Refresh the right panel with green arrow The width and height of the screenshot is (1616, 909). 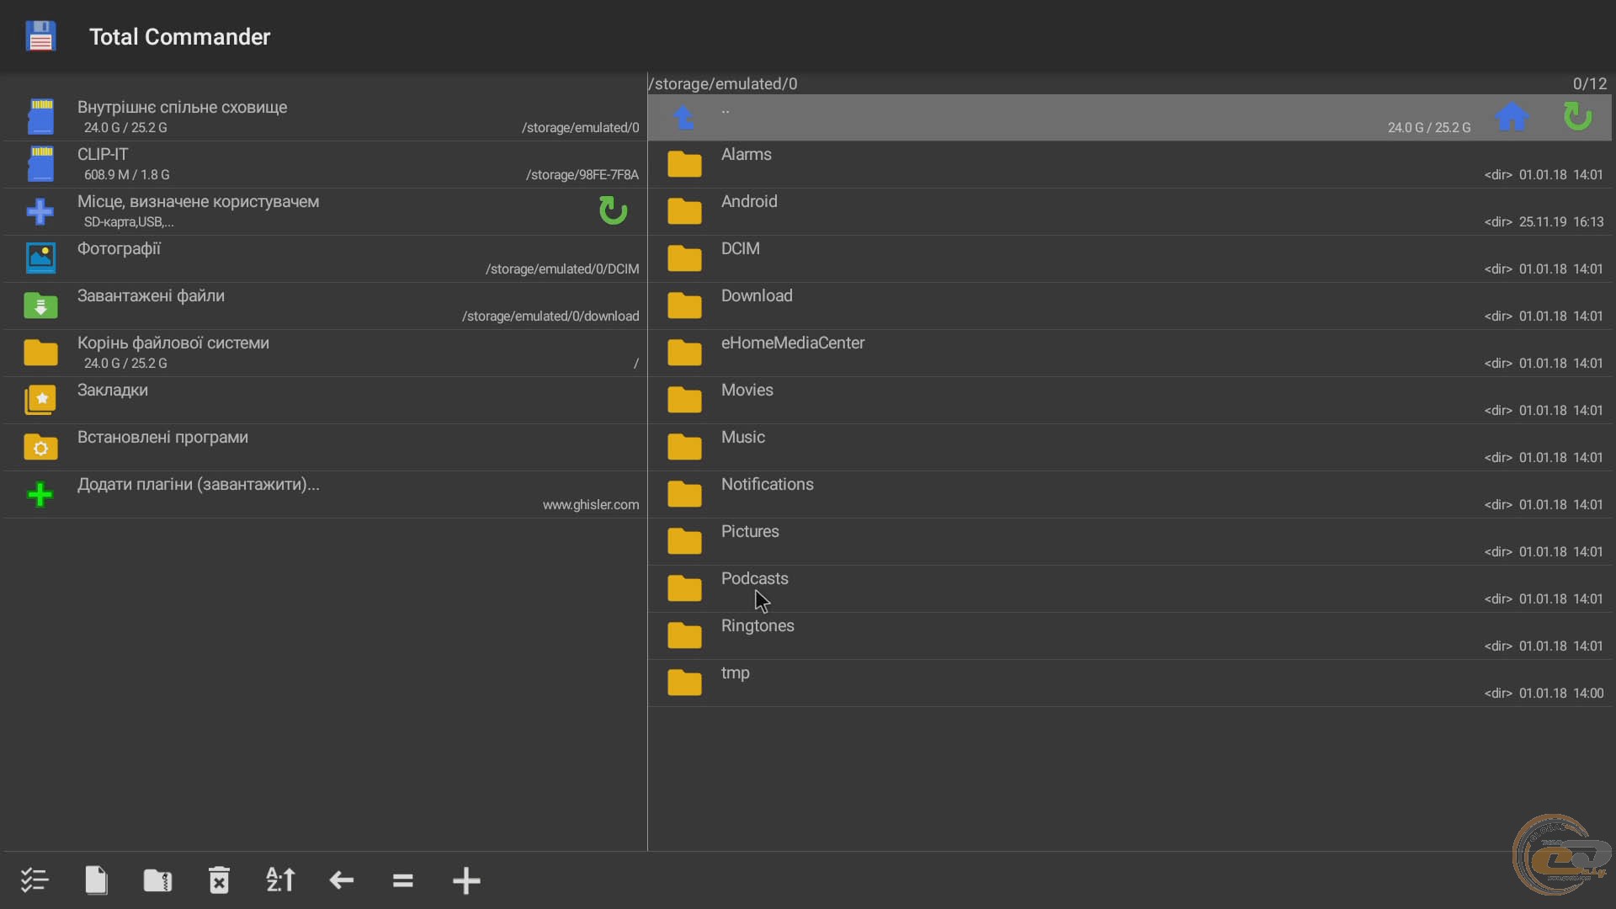click(x=1577, y=117)
